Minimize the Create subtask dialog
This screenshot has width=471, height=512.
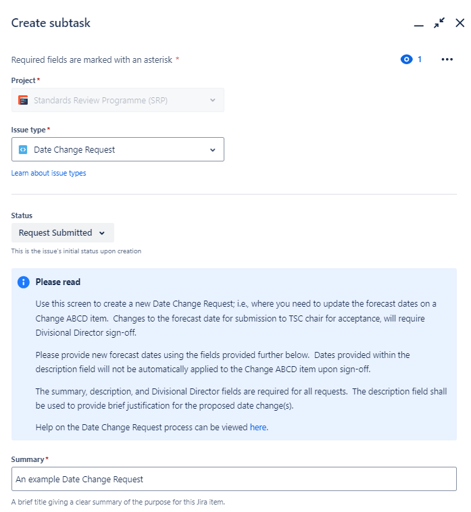[x=419, y=25]
